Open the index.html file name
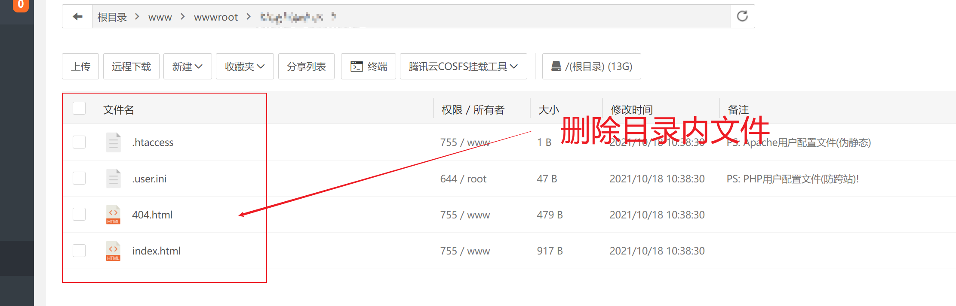 click(157, 251)
